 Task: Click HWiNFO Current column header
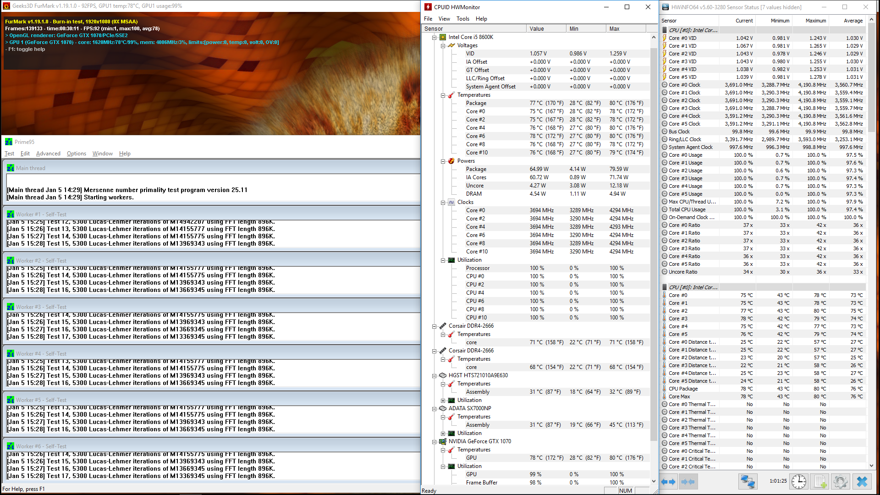pos(737,21)
